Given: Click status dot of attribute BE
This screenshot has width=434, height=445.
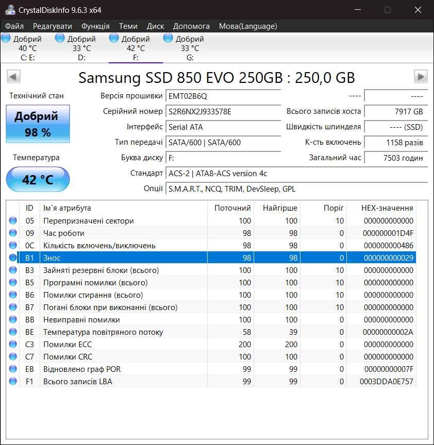Looking at the screenshot, I should (x=13, y=332).
